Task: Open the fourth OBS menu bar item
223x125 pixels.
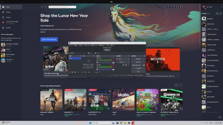Action: [87, 46]
